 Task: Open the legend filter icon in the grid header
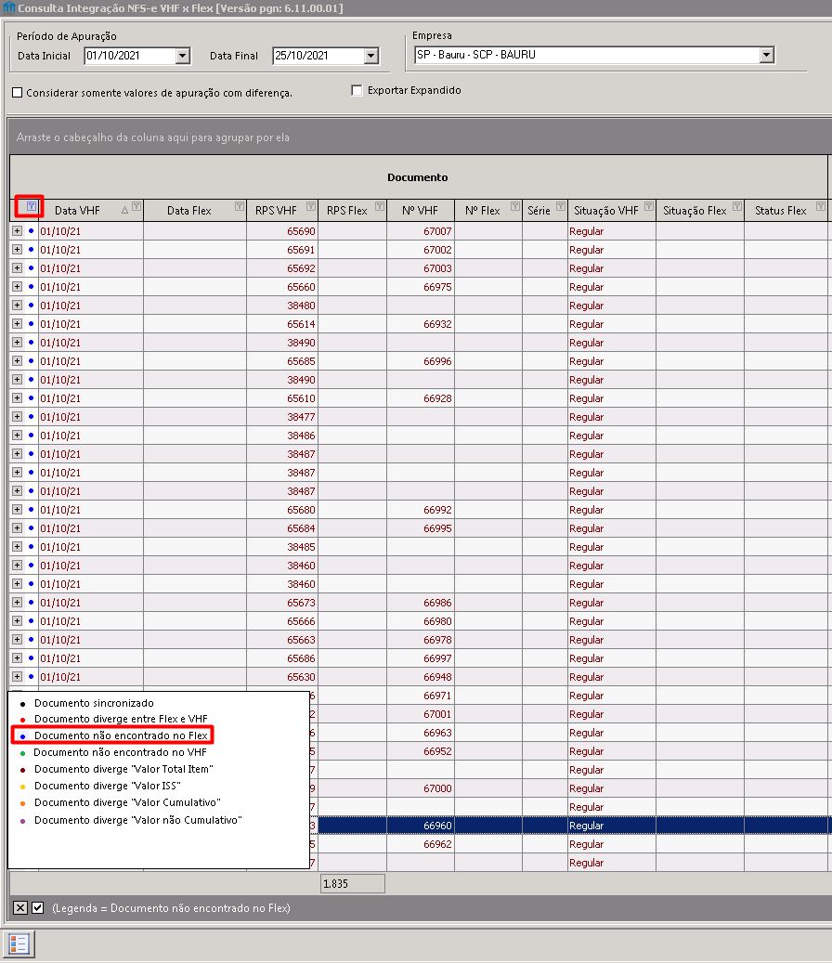coord(31,206)
